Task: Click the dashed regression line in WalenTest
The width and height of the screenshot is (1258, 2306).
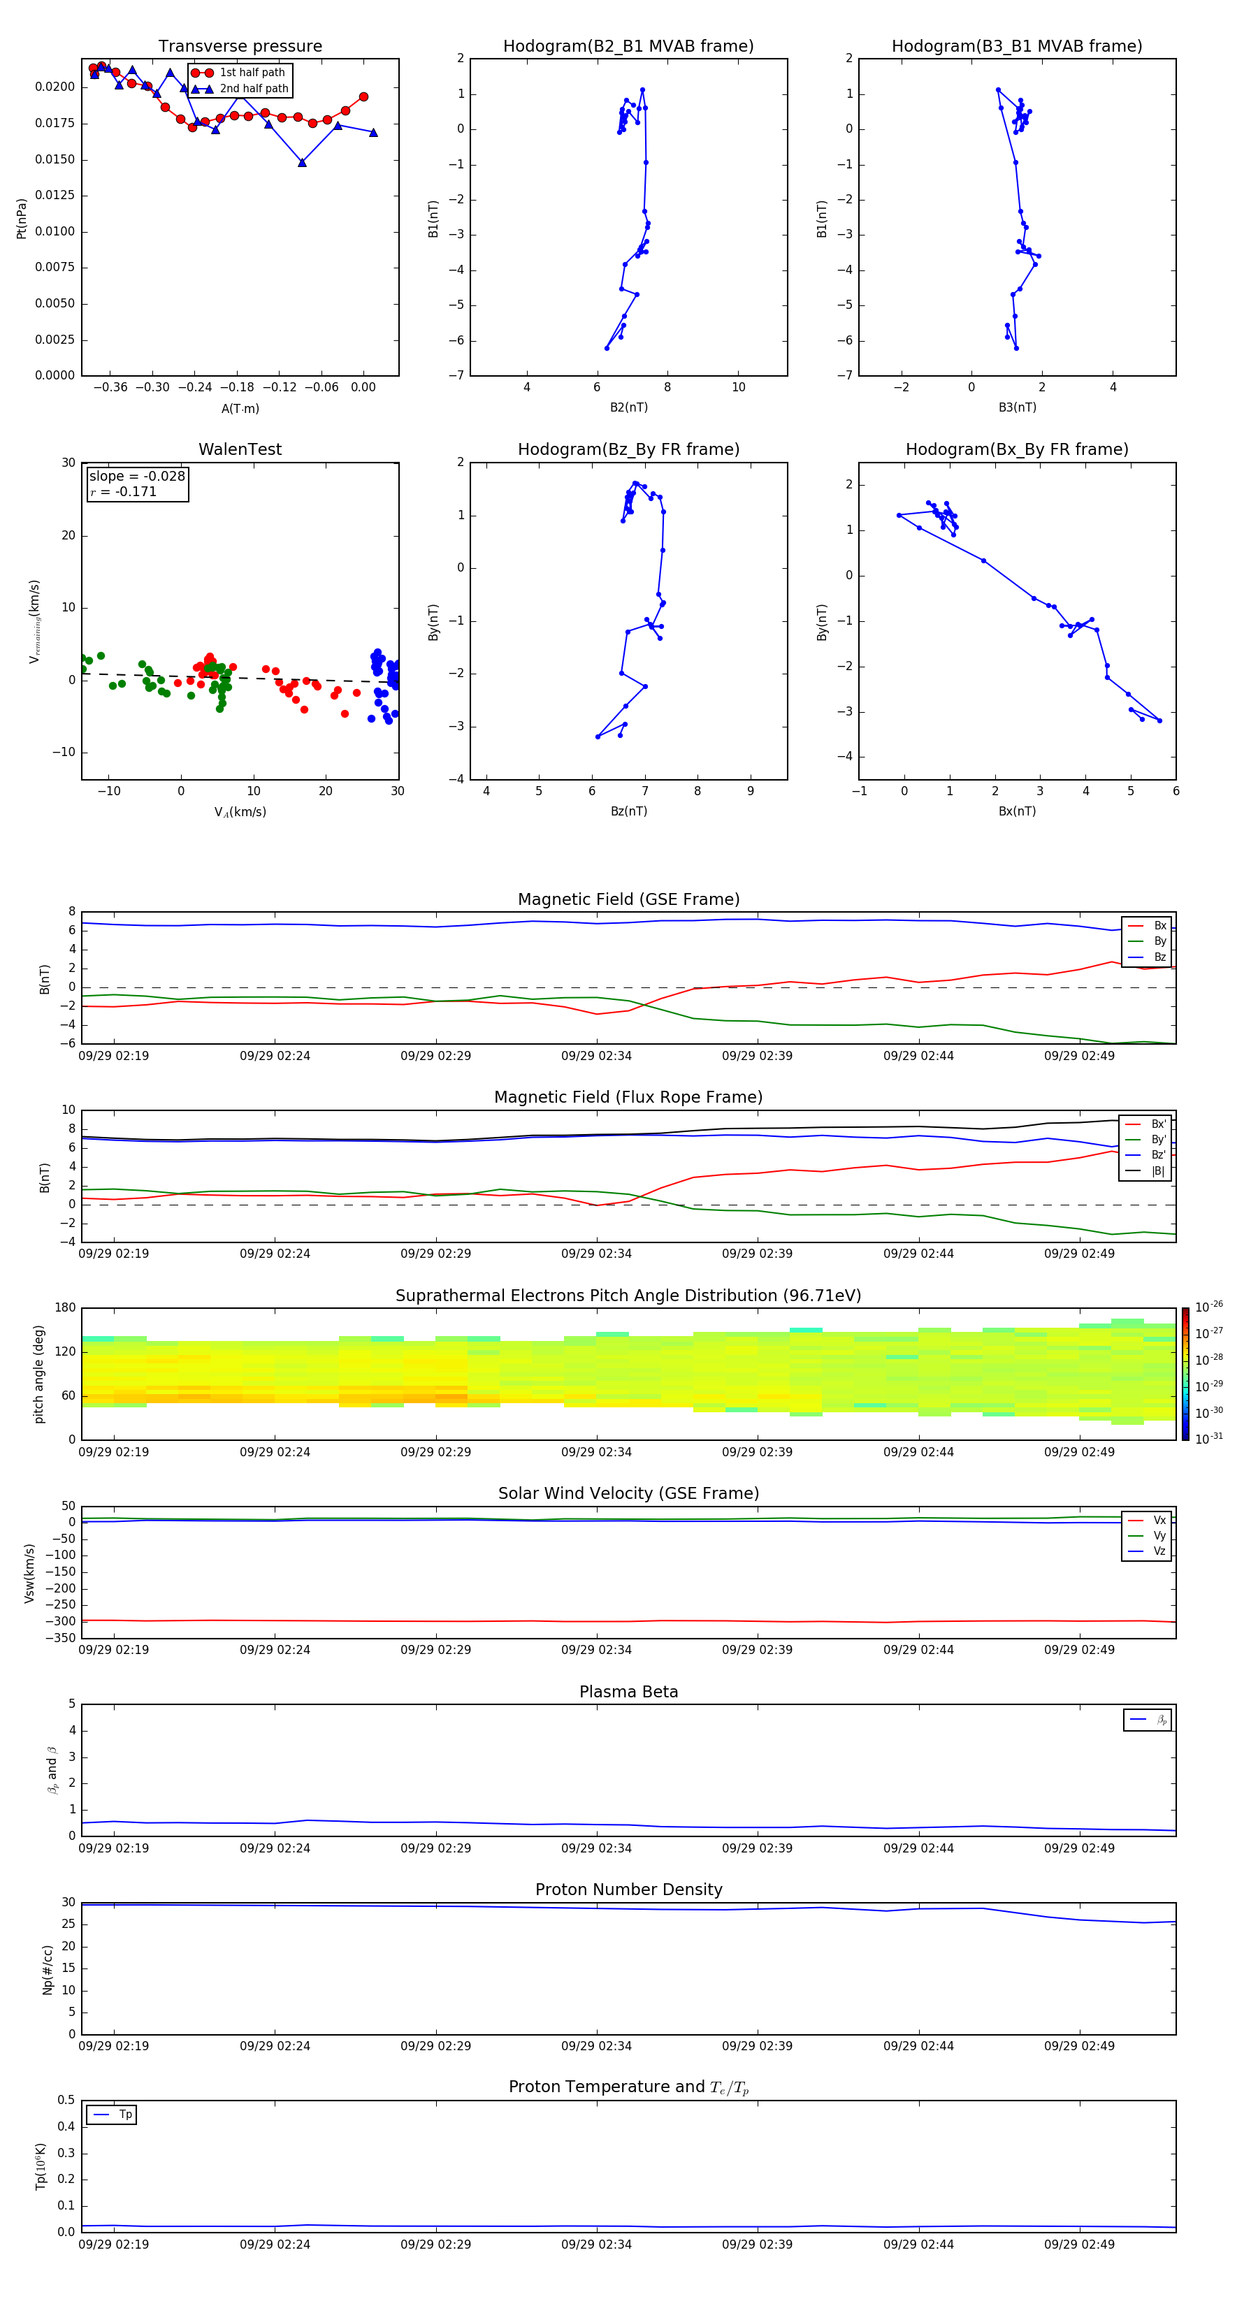Action: (240, 678)
